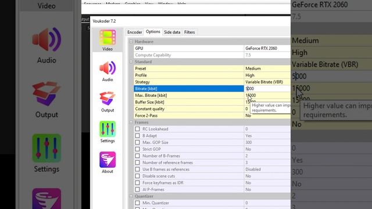Open Force 2-Pass row's No value
Image resolution: width=372 pixels, height=209 pixels.
coord(267,116)
